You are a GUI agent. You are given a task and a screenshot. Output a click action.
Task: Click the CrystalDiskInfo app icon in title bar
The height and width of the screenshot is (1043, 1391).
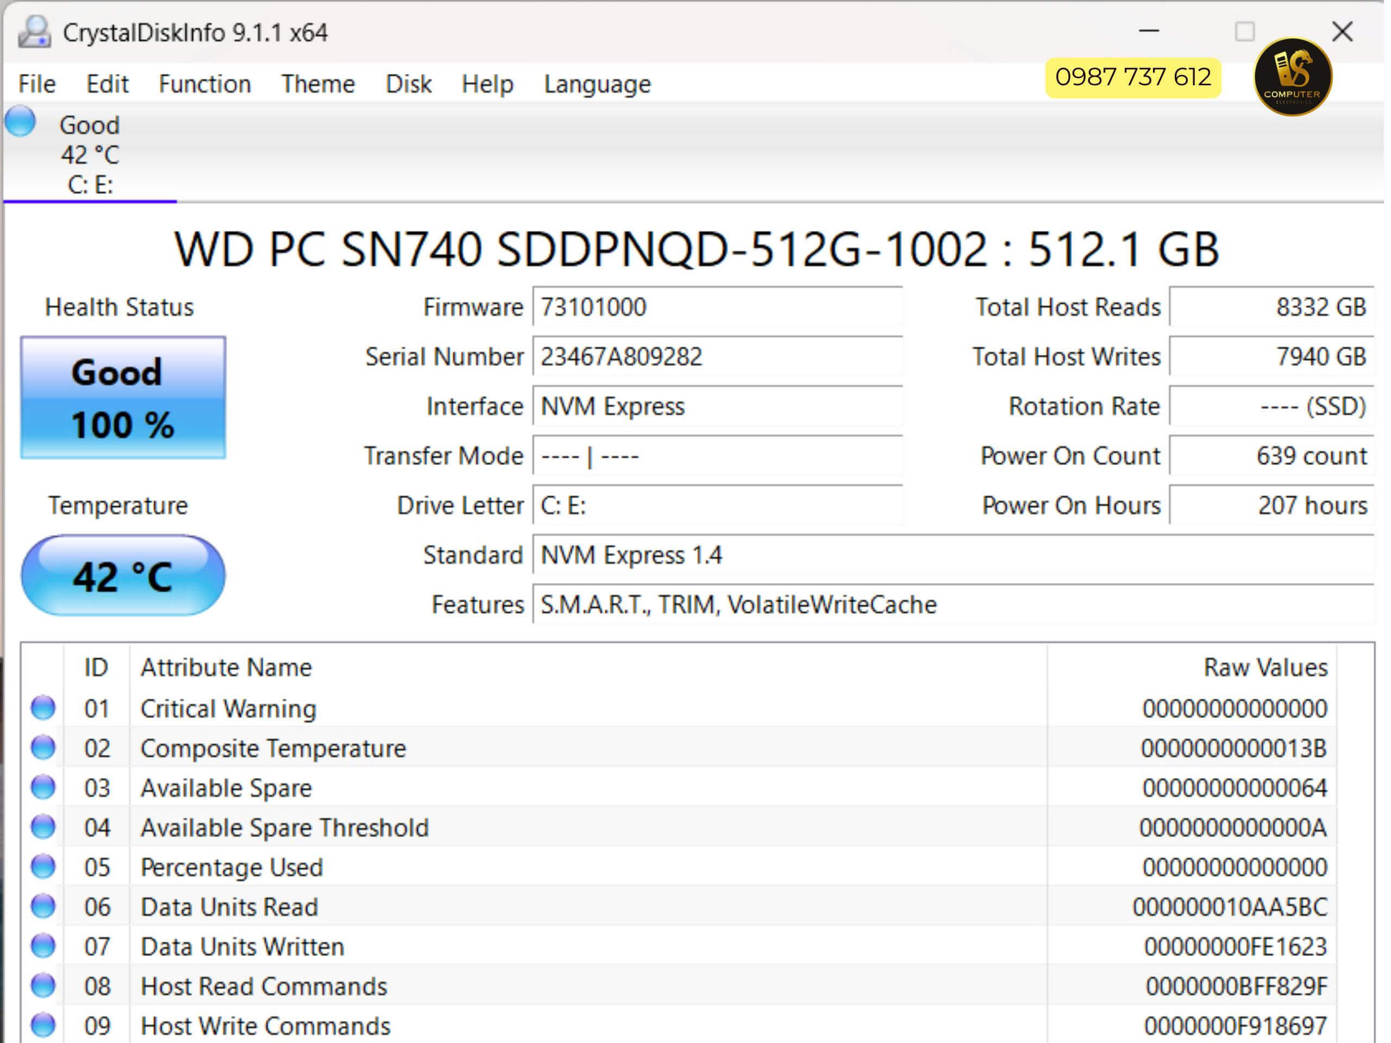click(34, 32)
